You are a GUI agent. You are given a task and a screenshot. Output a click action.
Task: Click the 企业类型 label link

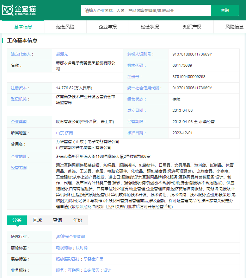click(x=19, y=122)
